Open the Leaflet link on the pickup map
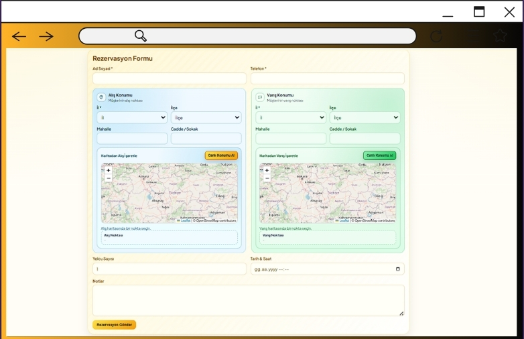The width and height of the screenshot is (524, 339). pos(186,220)
